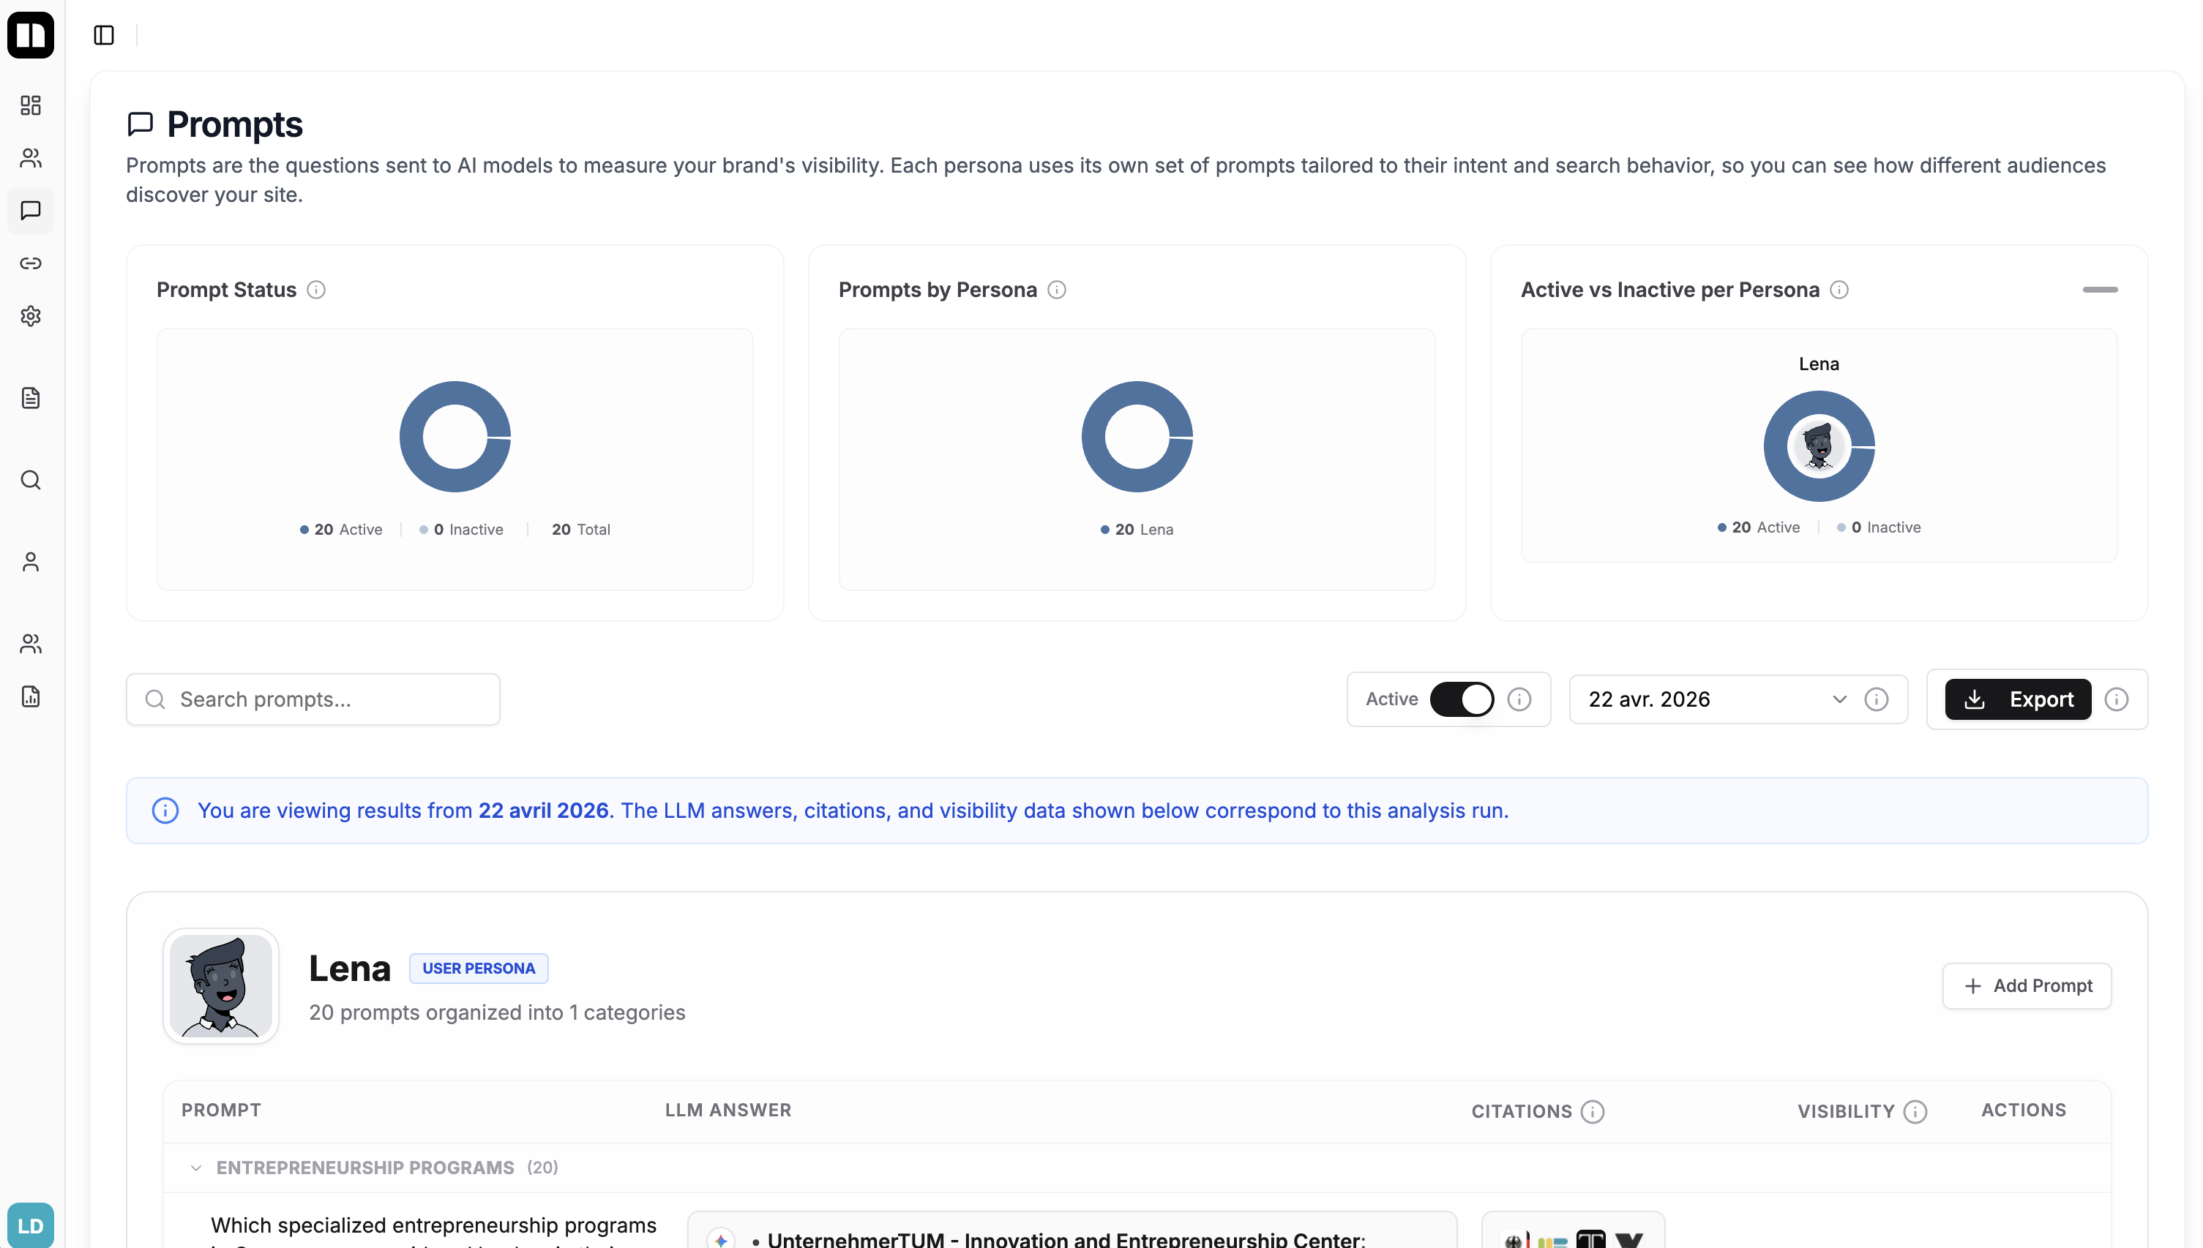
Task: Show info for the Citations column
Action: 1593,1112
